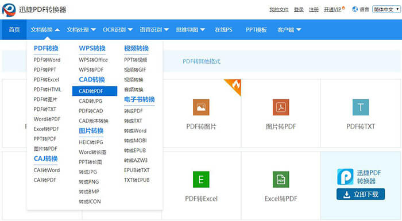Viewport: 402px width, 221px height.
Task: Select PPT转PDF menu entry
Action: pos(45,139)
